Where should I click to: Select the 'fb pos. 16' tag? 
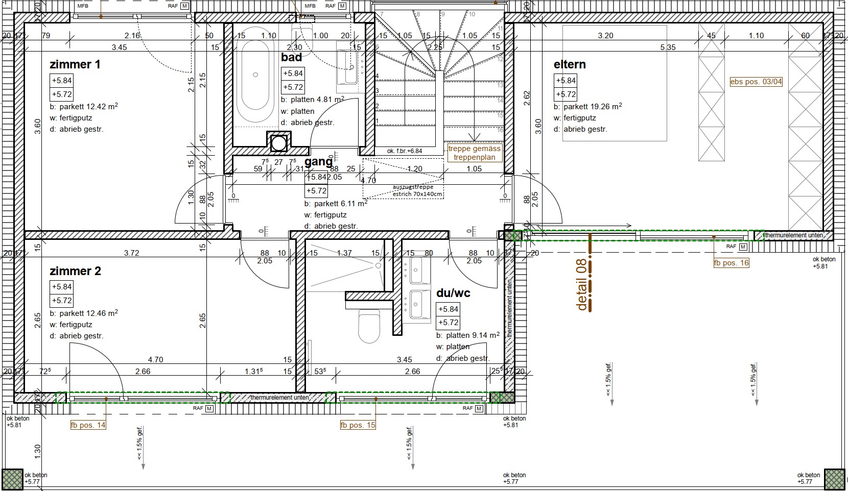coord(732,263)
